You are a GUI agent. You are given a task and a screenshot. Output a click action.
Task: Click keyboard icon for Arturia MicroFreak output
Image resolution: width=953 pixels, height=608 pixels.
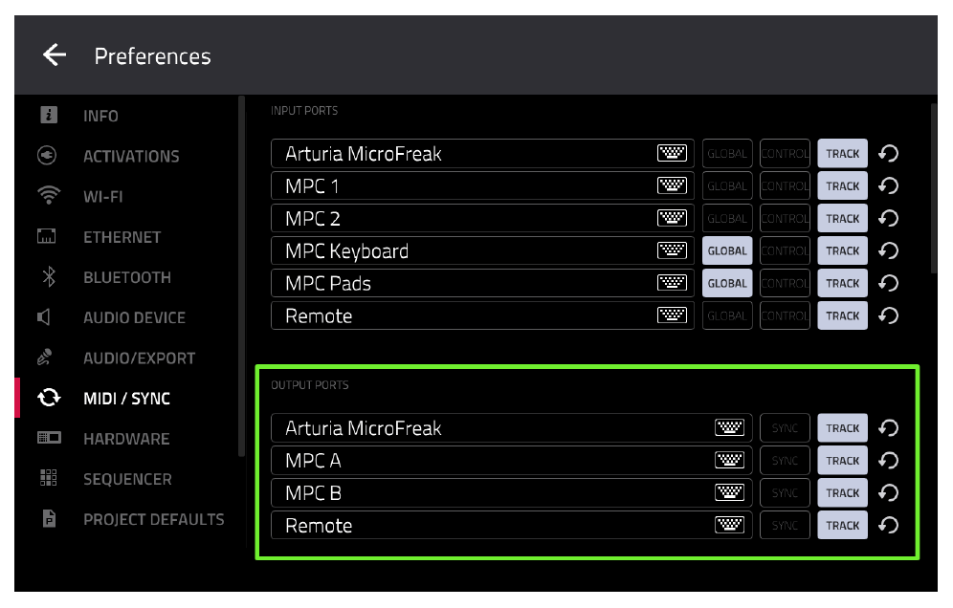click(729, 427)
